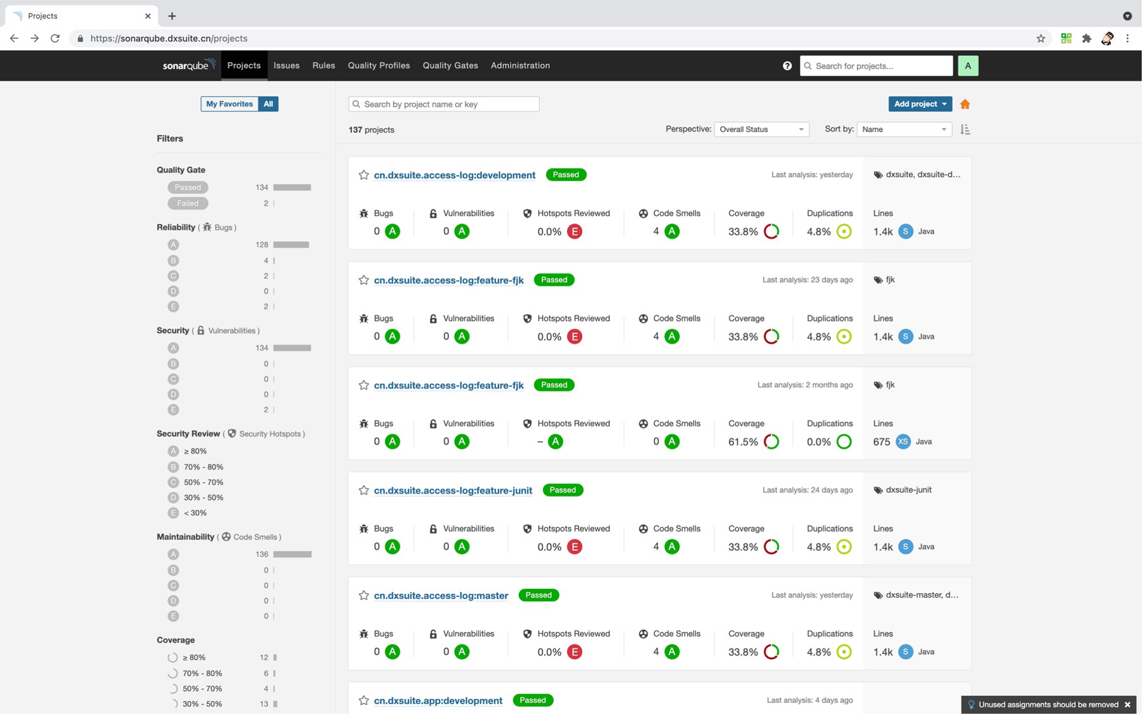
Task: Click the tags icon for dxsuite-junit
Action: click(x=878, y=490)
